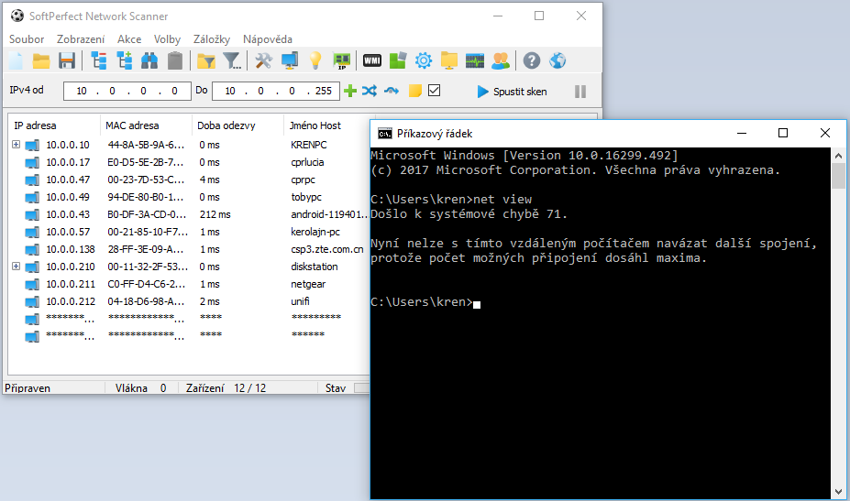This screenshot has width=850, height=501.
Task: Click scroll up arrow in command prompt window
Action: [x=839, y=156]
